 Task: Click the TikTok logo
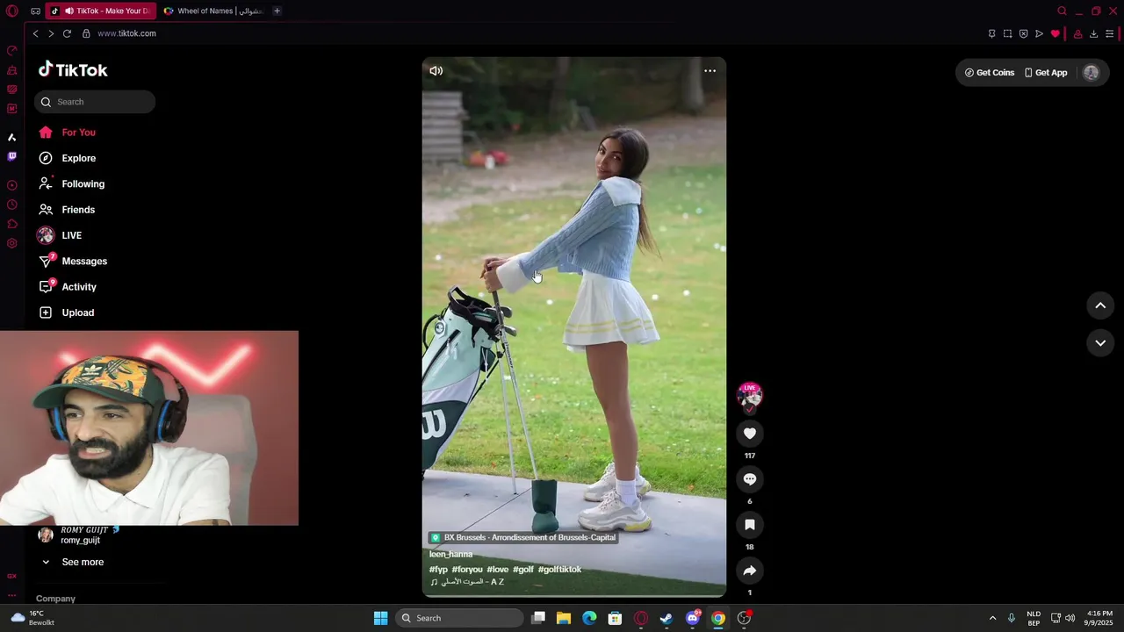73,70
